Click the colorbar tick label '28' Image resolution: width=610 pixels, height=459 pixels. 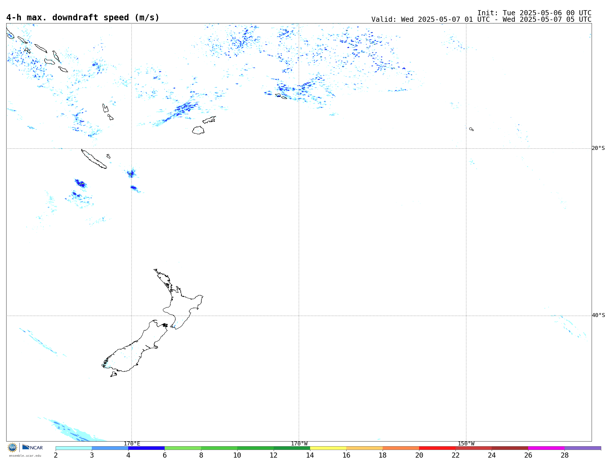565,455
